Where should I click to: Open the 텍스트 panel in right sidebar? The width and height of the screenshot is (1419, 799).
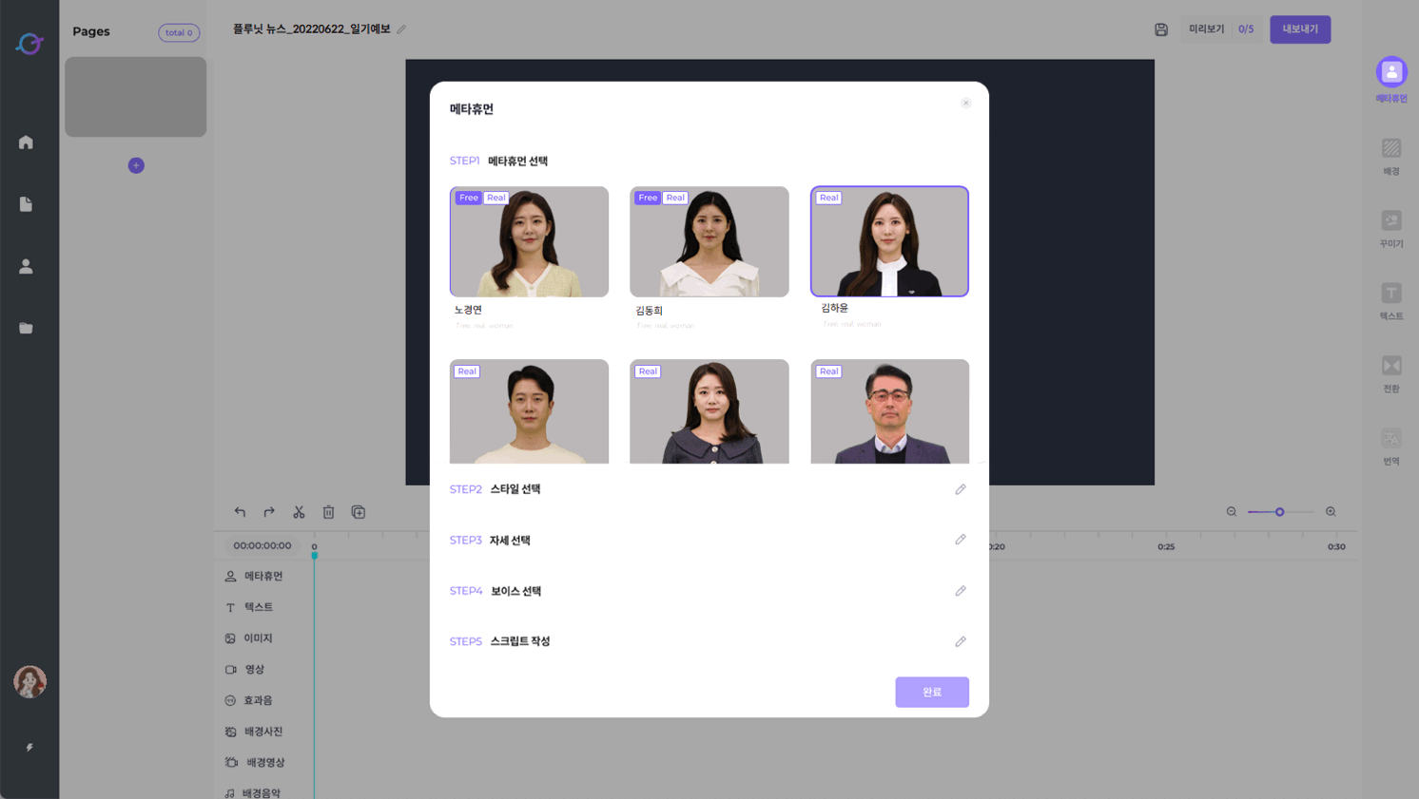pos(1390,300)
